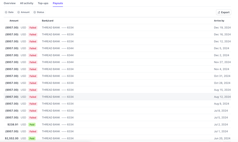This screenshot has height=142, width=238.
Task: Open the Overview tab
Action: tap(10, 3)
